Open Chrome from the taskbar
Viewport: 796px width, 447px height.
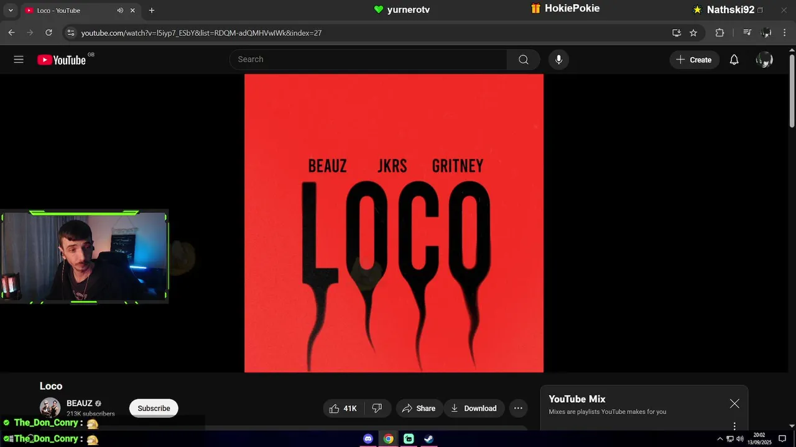tap(388, 439)
